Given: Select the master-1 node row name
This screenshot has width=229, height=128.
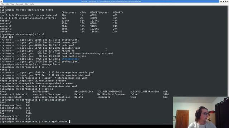Looking at the screenshot, I should [6, 21].
